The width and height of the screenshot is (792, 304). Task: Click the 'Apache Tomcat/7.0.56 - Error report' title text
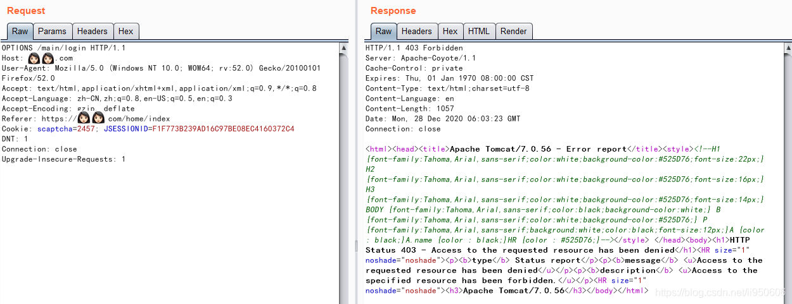[x=538, y=149]
